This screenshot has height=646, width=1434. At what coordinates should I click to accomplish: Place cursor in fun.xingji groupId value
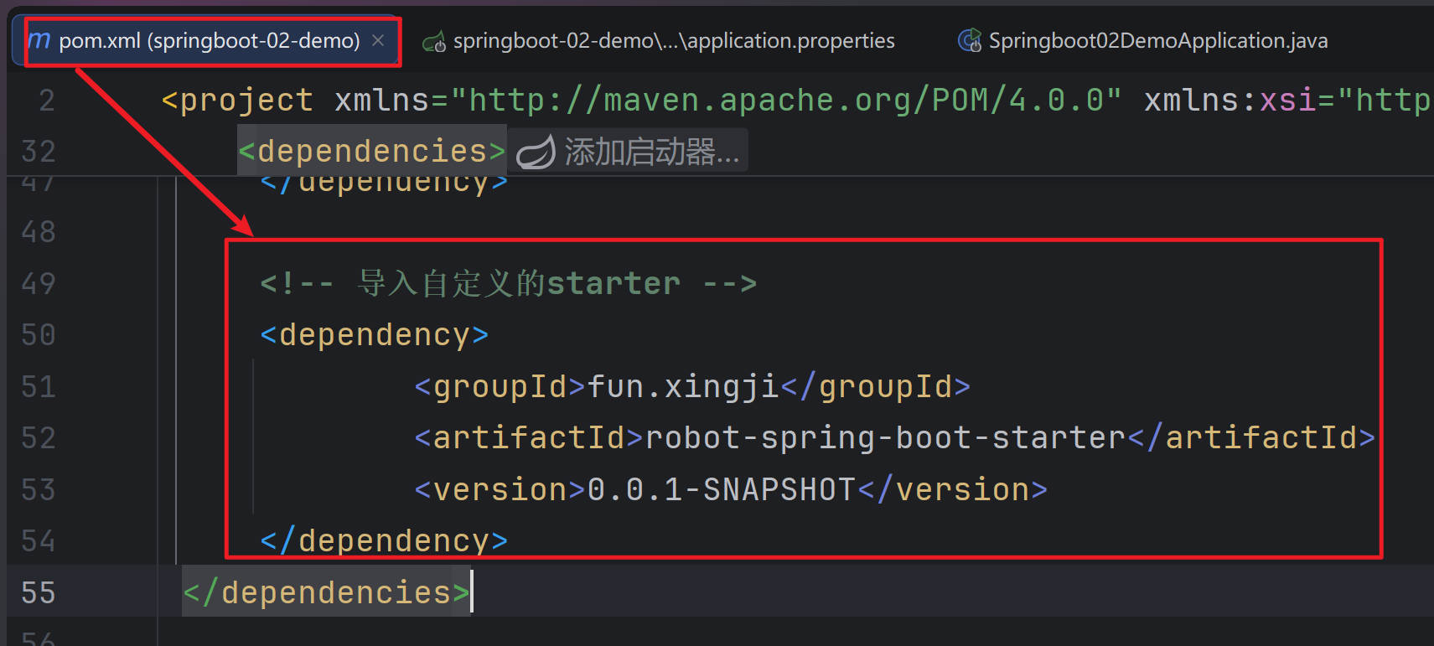coord(682,387)
